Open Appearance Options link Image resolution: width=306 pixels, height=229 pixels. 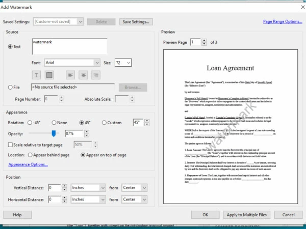tap(28, 164)
